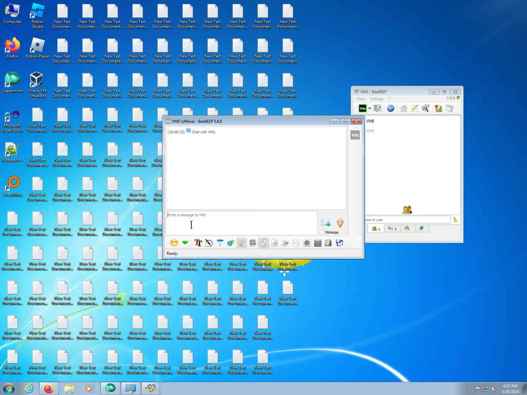Show hidden tray icons
Viewport: 527px width, 395px height.
pos(470,389)
